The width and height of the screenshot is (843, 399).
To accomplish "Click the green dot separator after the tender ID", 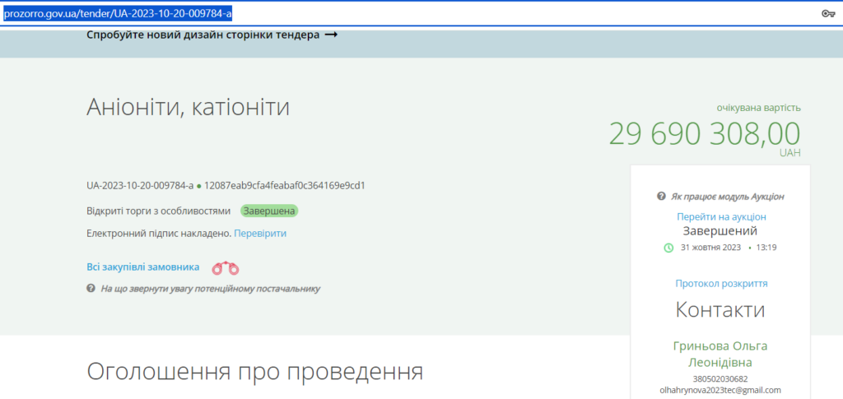I will pos(198,186).
